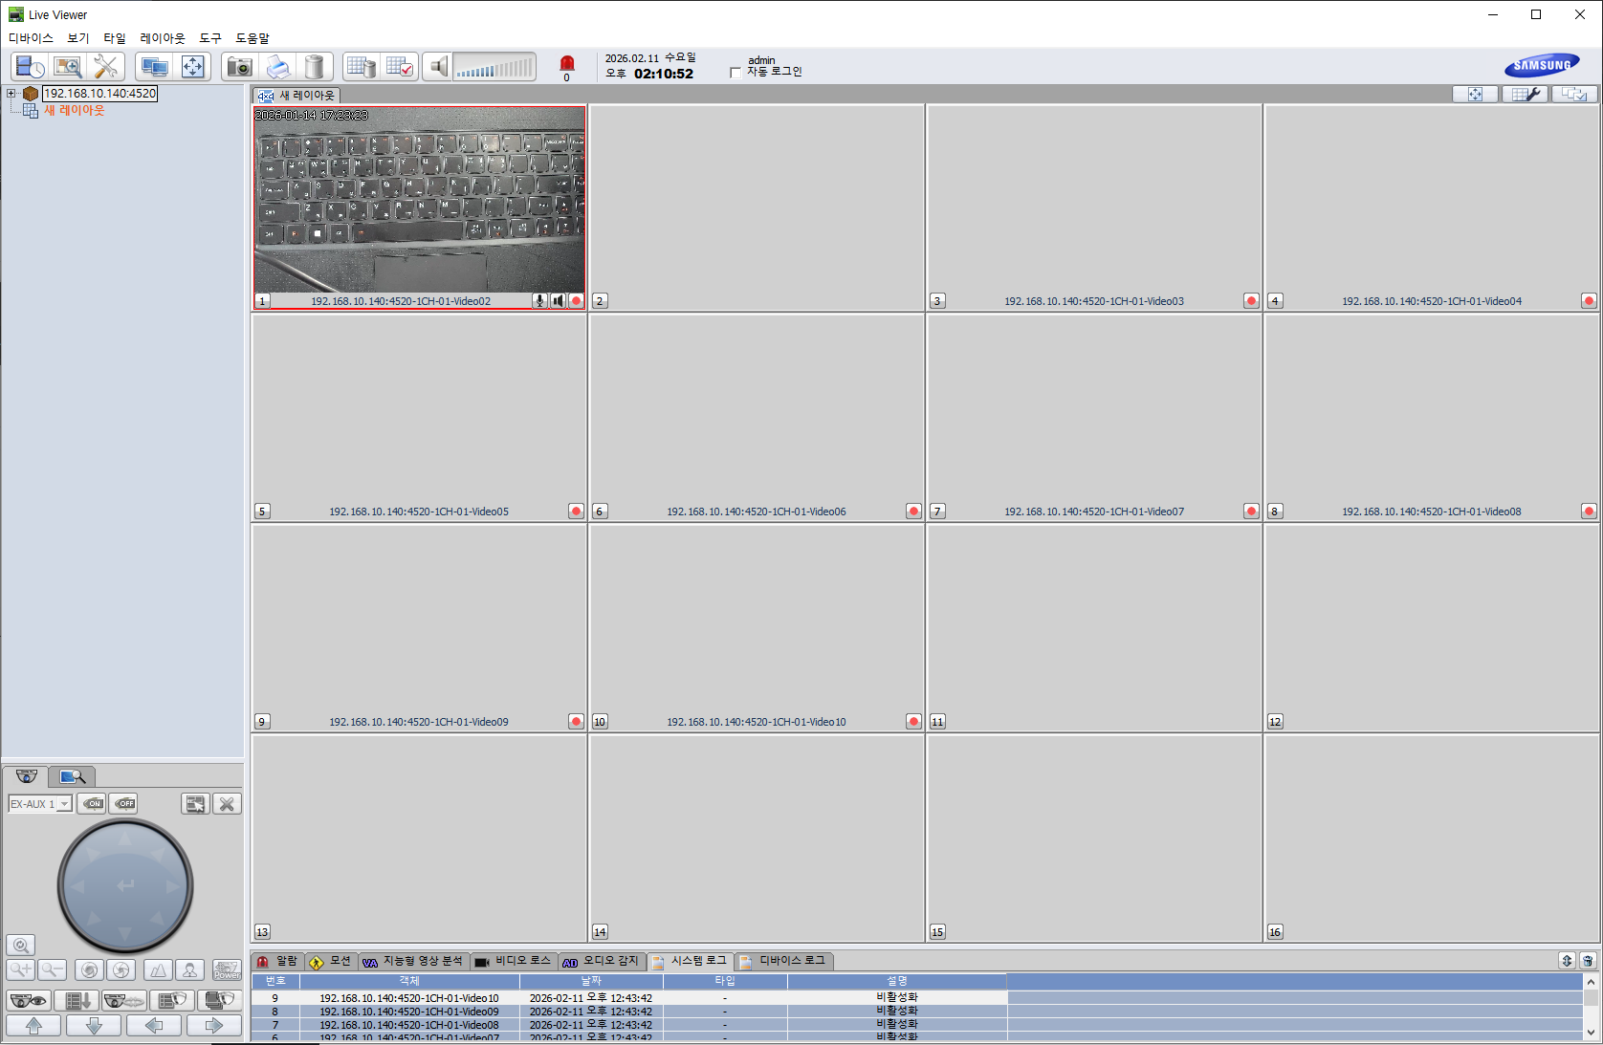
Task: Click the camera preset eye button
Action: (x=29, y=1000)
